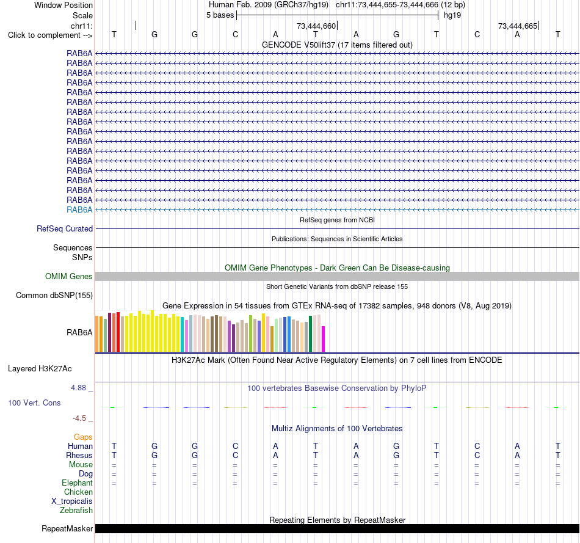Click the Sequences track label
This screenshot has height=543, width=580.
point(73,247)
